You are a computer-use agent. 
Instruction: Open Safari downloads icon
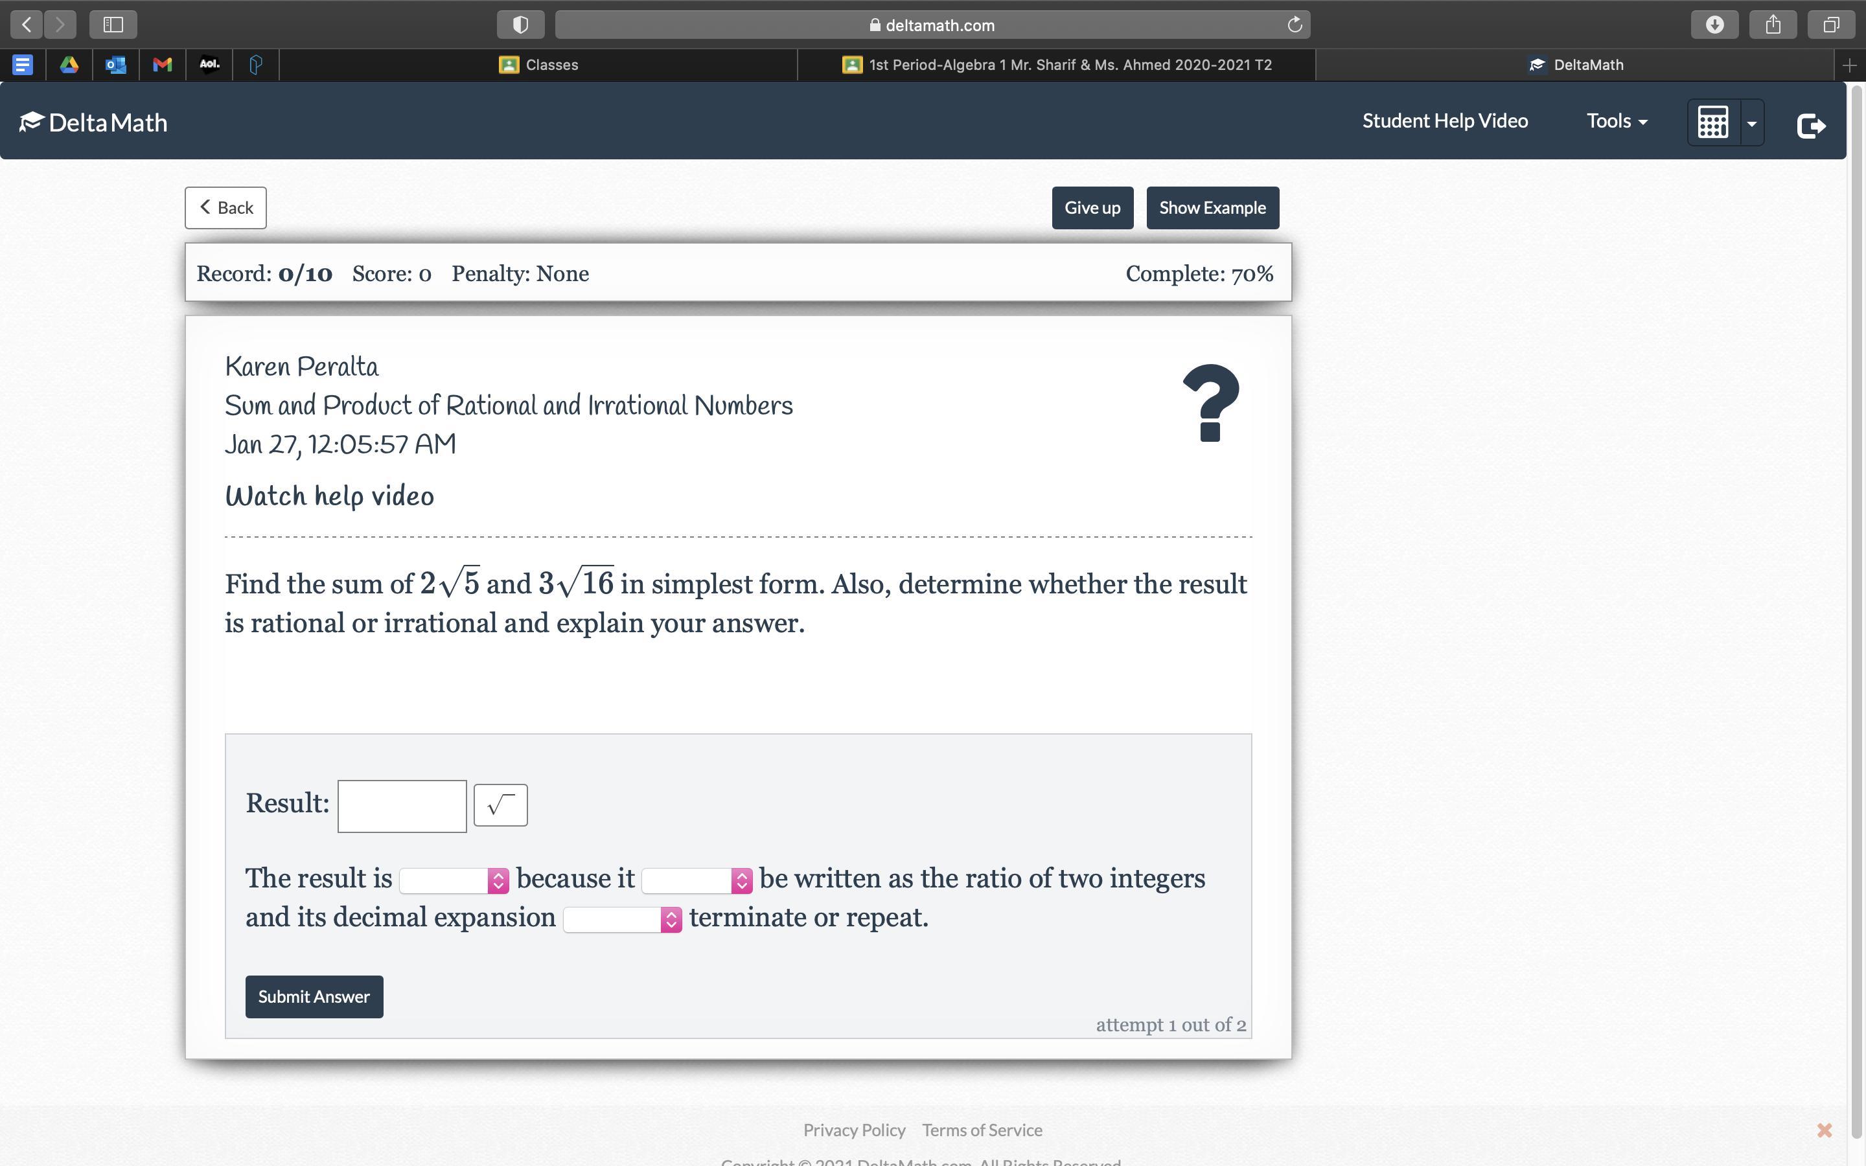point(1714,25)
